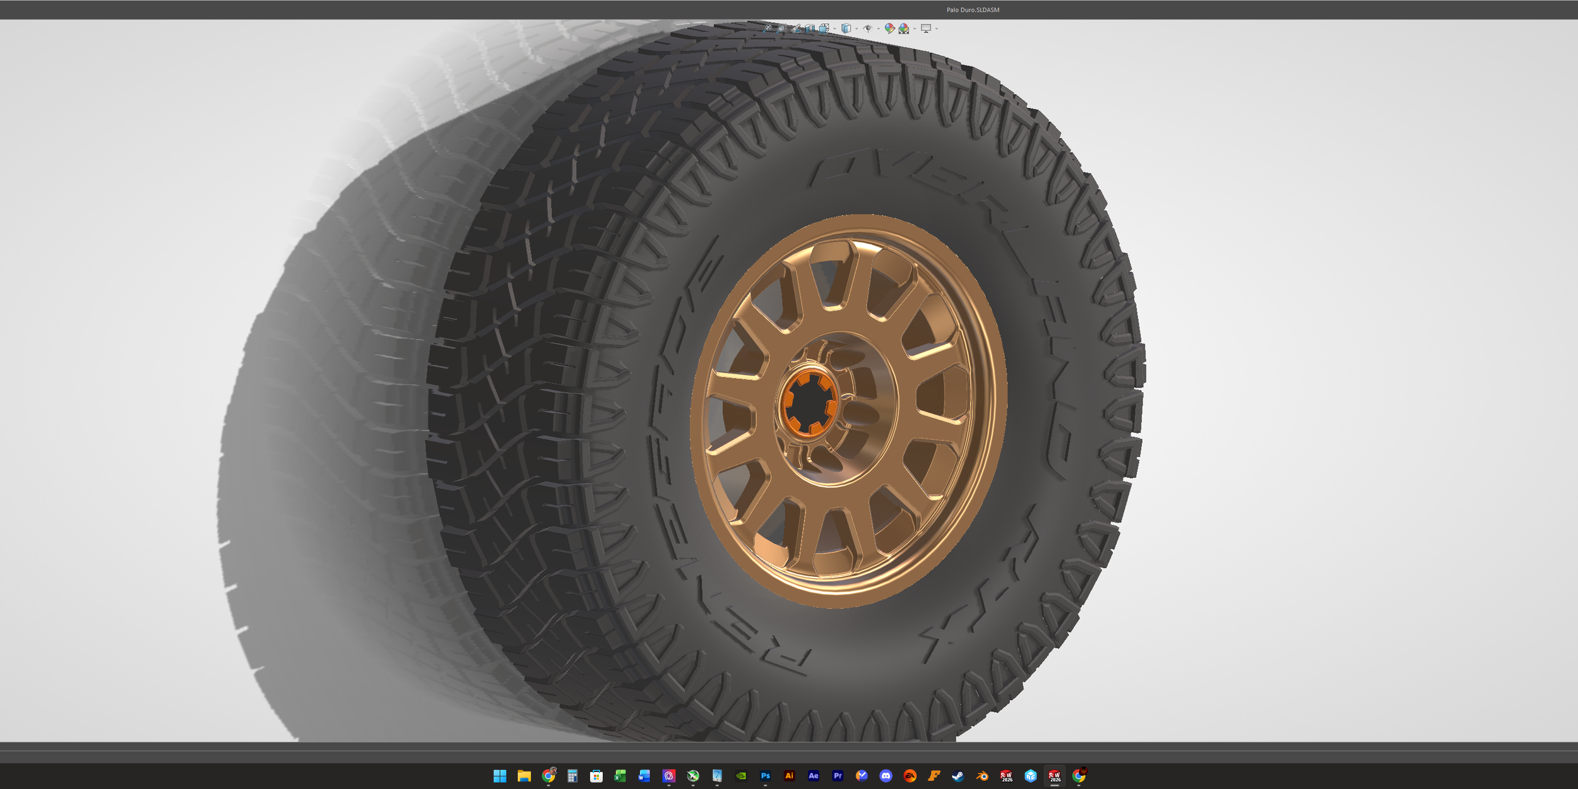
Task: Open the Windows Start menu
Action: [x=500, y=776]
